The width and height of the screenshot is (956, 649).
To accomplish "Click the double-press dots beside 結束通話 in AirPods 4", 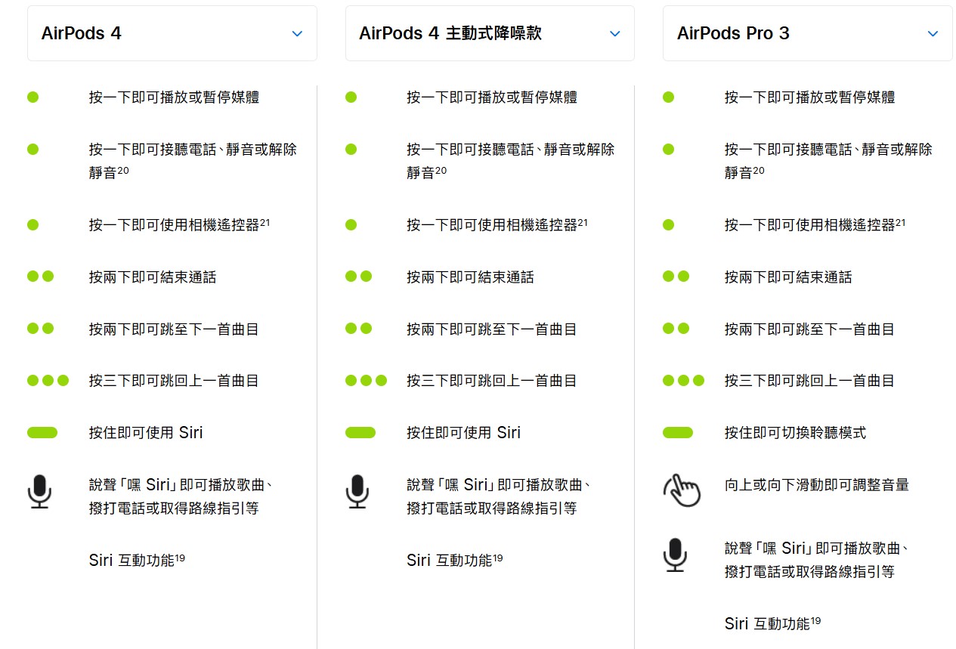I will tap(41, 276).
